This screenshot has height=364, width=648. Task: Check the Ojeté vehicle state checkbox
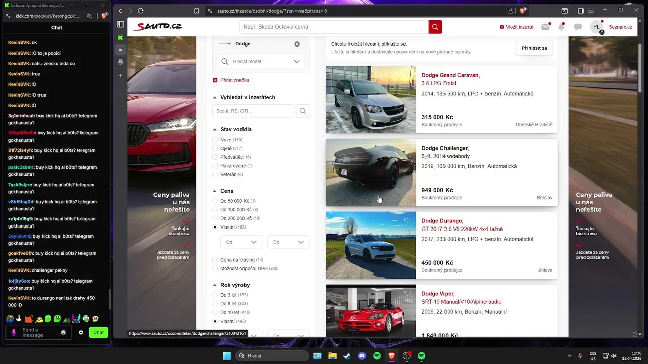(215, 148)
